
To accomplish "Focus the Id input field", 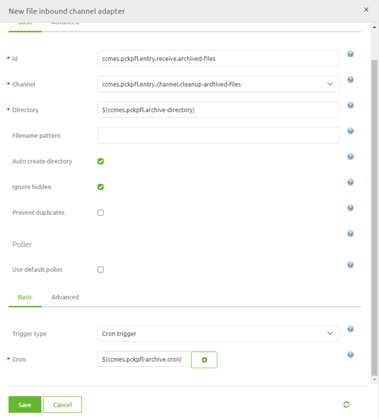I will (x=219, y=58).
